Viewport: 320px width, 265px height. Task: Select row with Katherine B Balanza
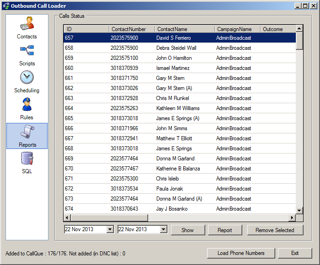tap(180, 169)
